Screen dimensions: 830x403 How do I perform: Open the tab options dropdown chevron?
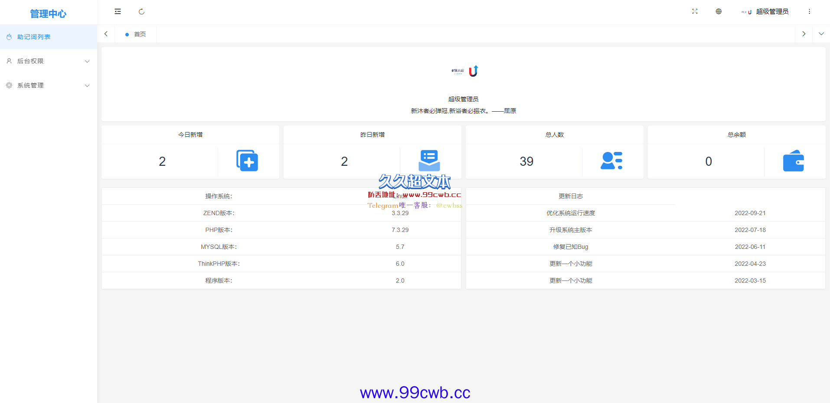[x=821, y=34]
